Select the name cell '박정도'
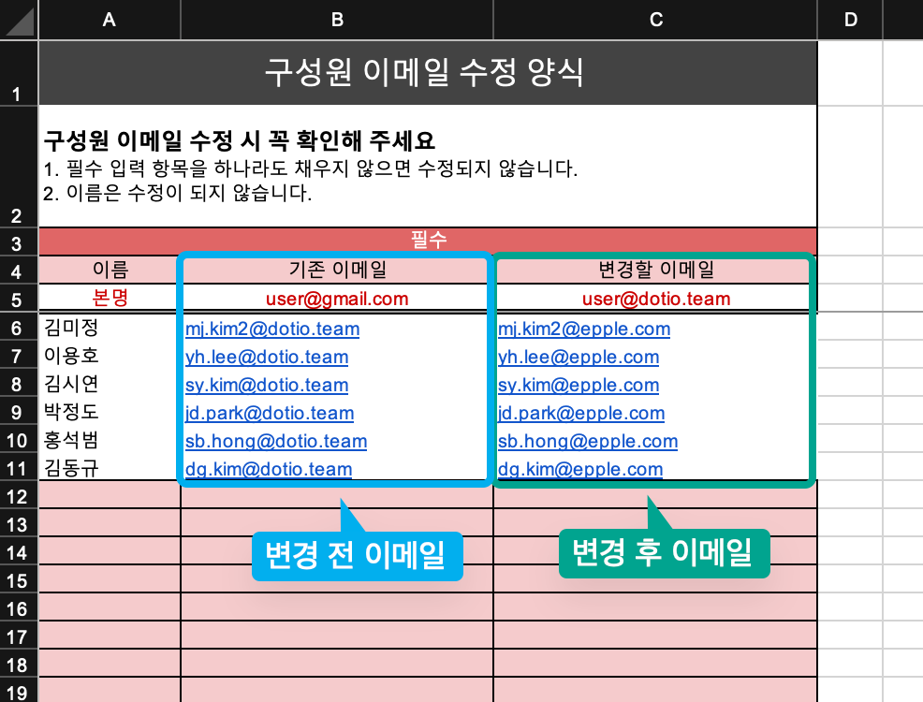The image size is (923, 702). coord(110,412)
